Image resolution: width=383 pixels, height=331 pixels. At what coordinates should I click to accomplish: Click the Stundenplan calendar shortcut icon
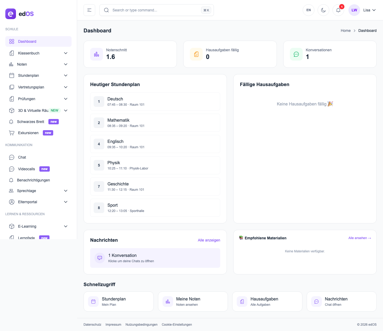tap(93, 302)
